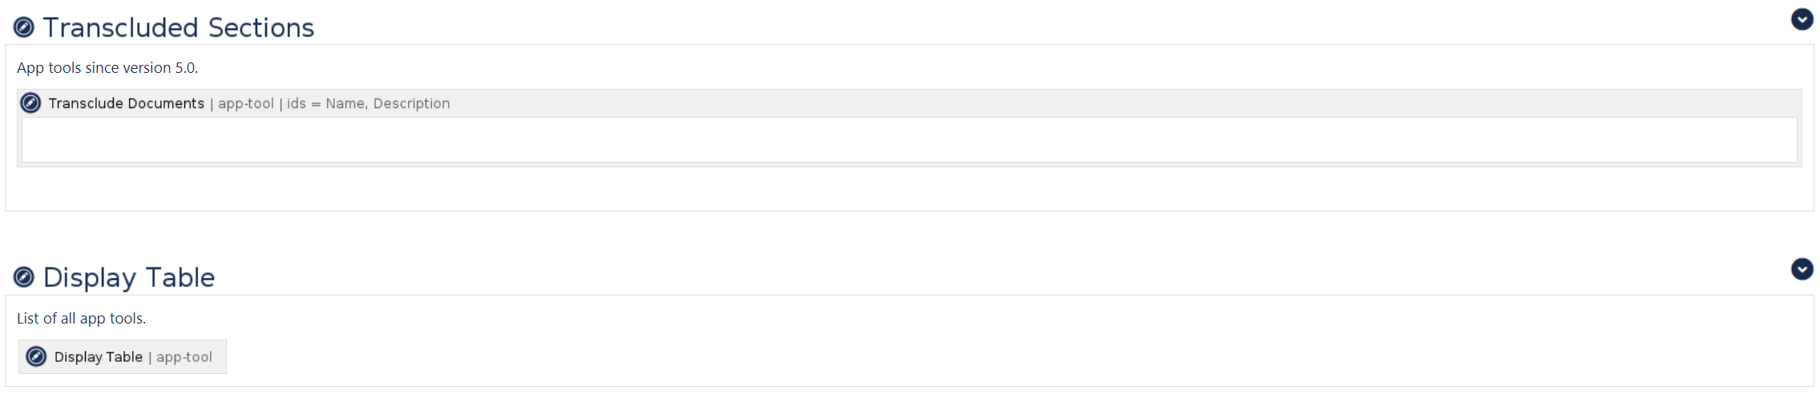Select the Transcluded Sections heading title
Image resolution: width=1820 pixels, height=402 pixels.
click(x=178, y=28)
